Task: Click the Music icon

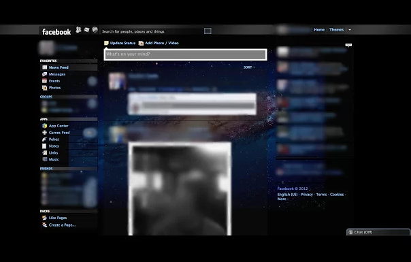Action: pyautogui.click(x=45, y=159)
